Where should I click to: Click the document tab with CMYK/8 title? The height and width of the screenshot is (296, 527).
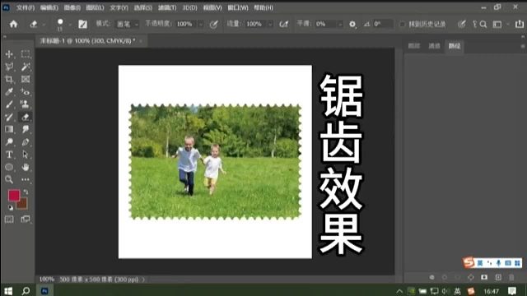[88, 41]
